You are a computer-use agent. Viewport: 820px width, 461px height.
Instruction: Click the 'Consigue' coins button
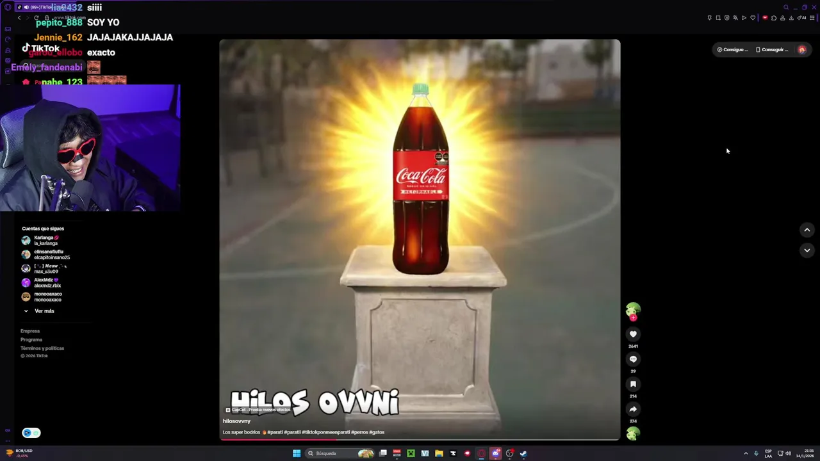732,49
